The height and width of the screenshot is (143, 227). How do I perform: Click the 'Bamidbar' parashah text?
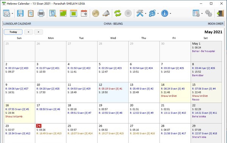click(x=198, y=75)
